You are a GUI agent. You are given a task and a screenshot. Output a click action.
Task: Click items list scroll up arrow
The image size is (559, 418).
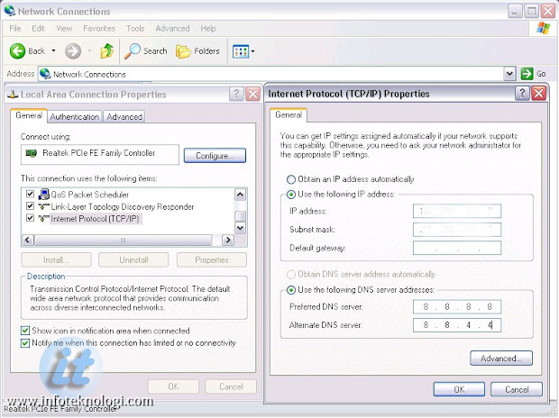coord(241,195)
